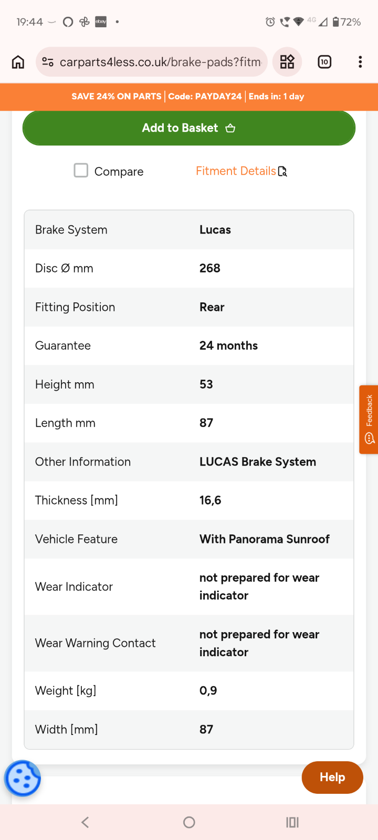Open the QR/extensions grid icon

tap(287, 62)
